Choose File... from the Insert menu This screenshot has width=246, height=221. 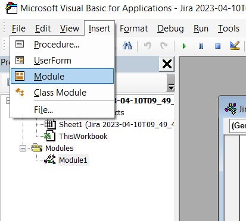(62, 110)
